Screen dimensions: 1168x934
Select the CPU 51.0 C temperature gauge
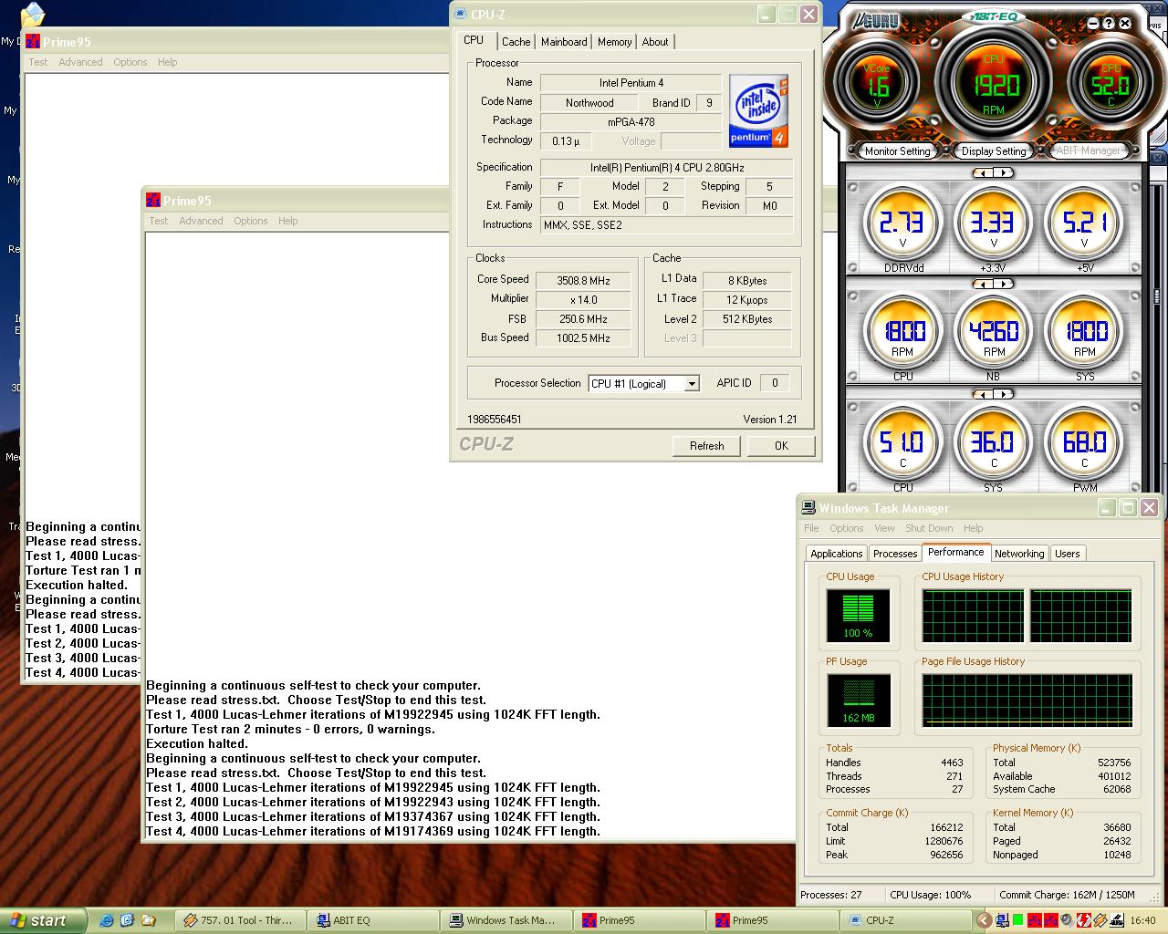(902, 442)
